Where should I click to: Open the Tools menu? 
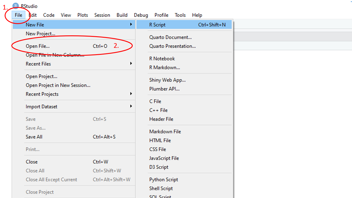click(180, 15)
